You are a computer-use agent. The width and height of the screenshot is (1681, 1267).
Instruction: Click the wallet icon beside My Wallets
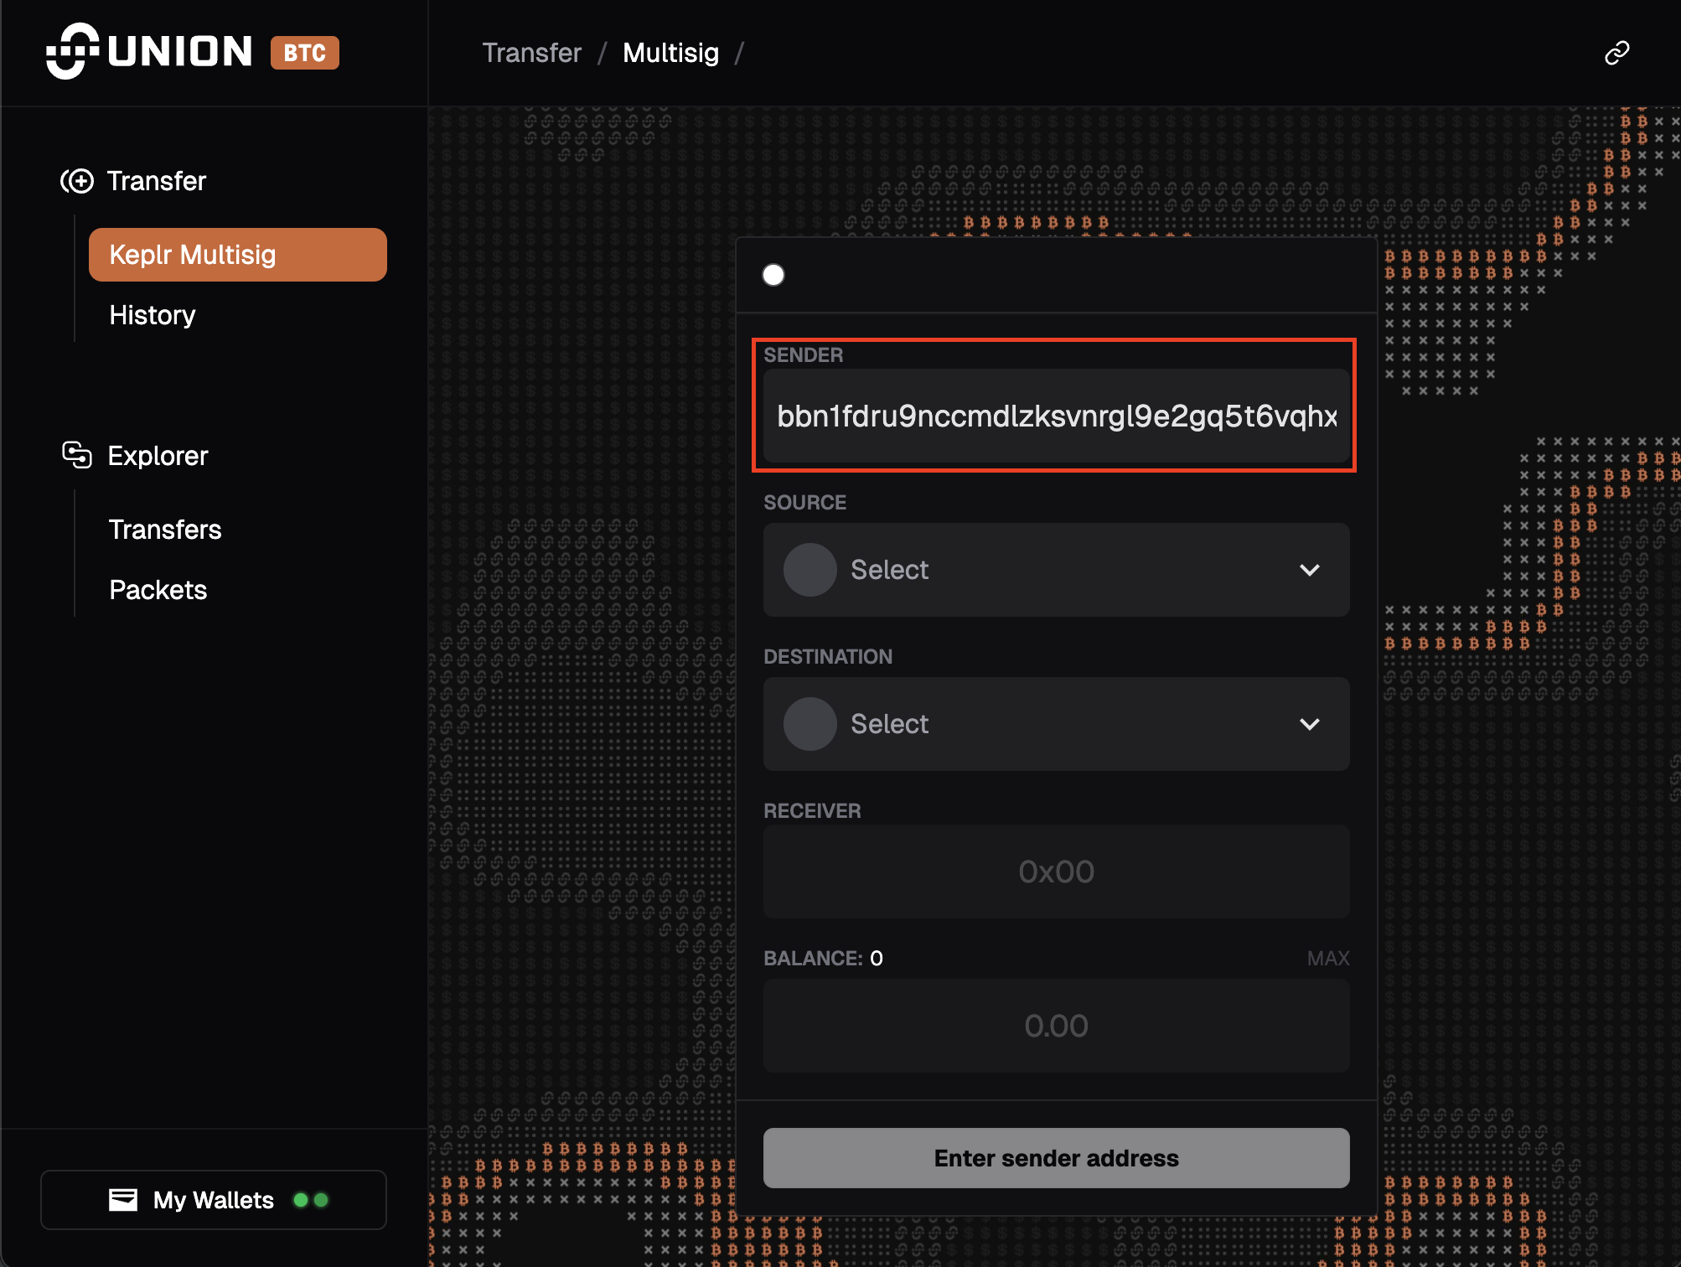point(122,1200)
